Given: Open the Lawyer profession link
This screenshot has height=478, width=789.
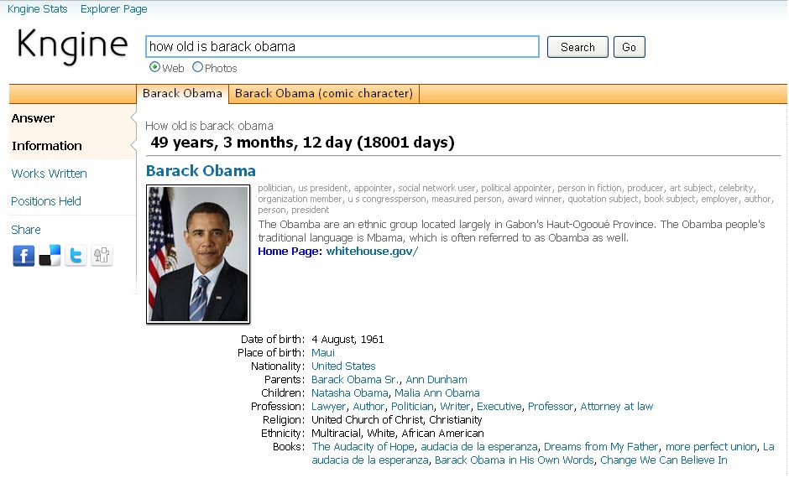Looking at the screenshot, I should point(328,407).
